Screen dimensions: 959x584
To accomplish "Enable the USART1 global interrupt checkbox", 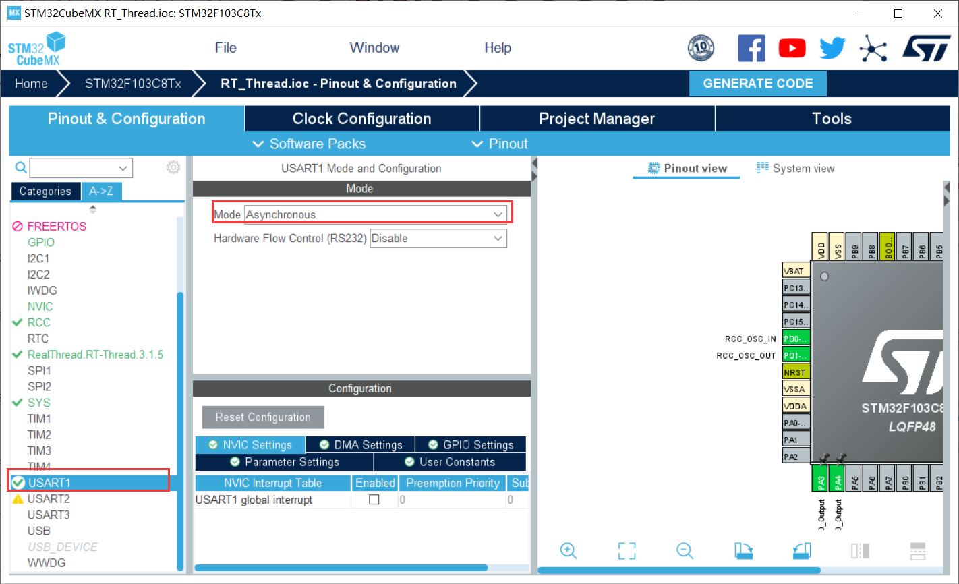I will (x=374, y=500).
